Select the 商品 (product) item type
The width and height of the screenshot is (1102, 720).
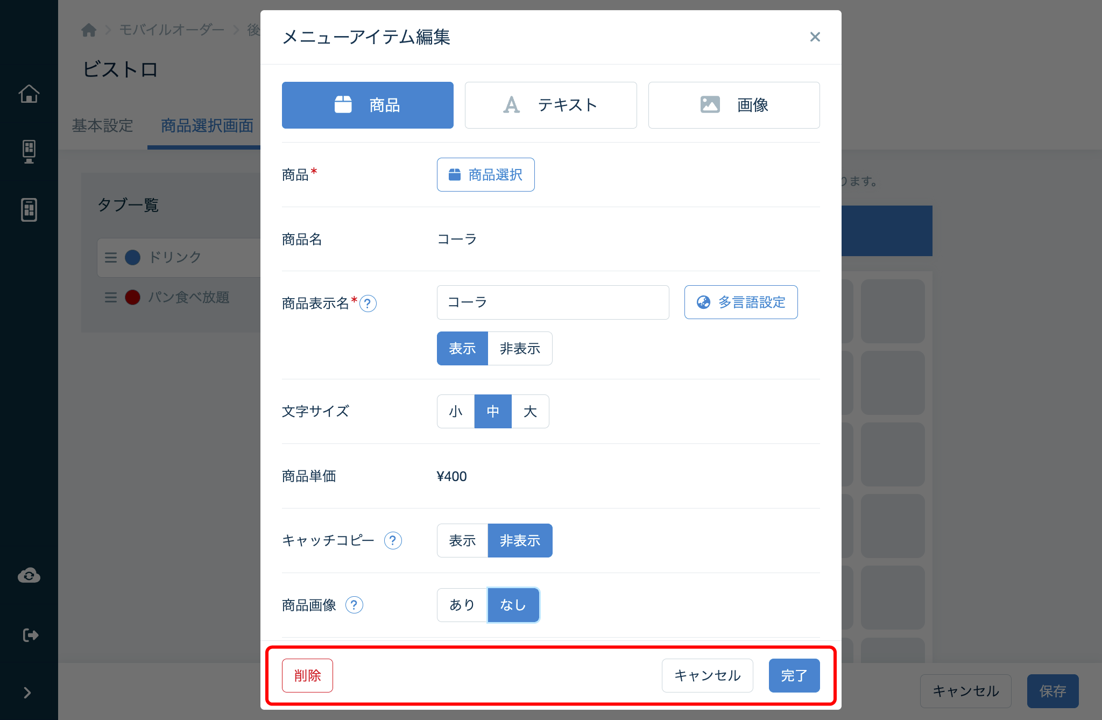368,105
